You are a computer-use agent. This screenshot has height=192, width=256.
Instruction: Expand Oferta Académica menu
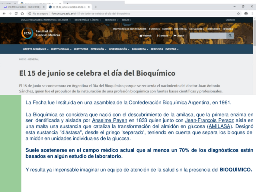pyautogui.click(x=36, y=49)
